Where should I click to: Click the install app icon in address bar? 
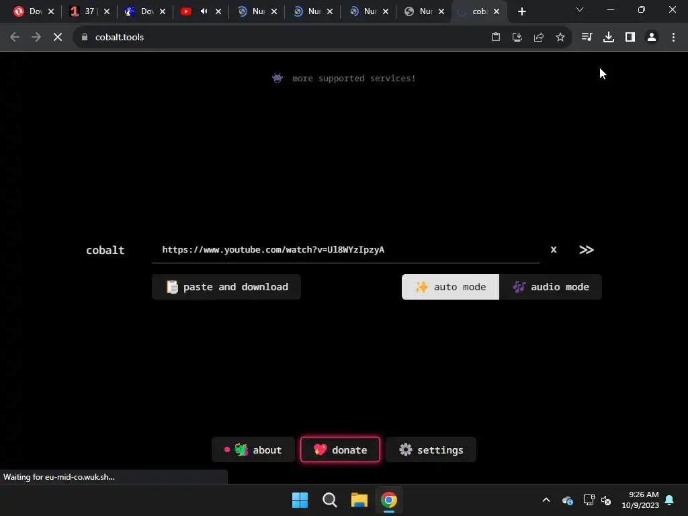coord(517,38)
